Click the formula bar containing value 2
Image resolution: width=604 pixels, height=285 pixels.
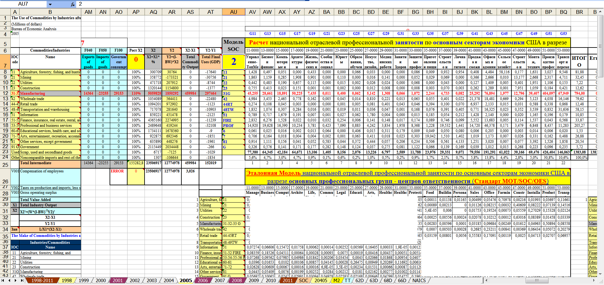coord(189,4)
